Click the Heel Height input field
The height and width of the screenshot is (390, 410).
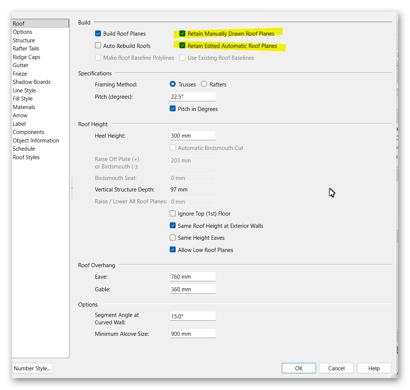click(x=192, y=136)
